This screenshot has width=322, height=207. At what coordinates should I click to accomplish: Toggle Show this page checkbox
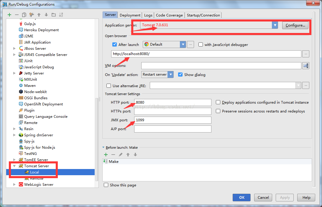coord(106,185)
